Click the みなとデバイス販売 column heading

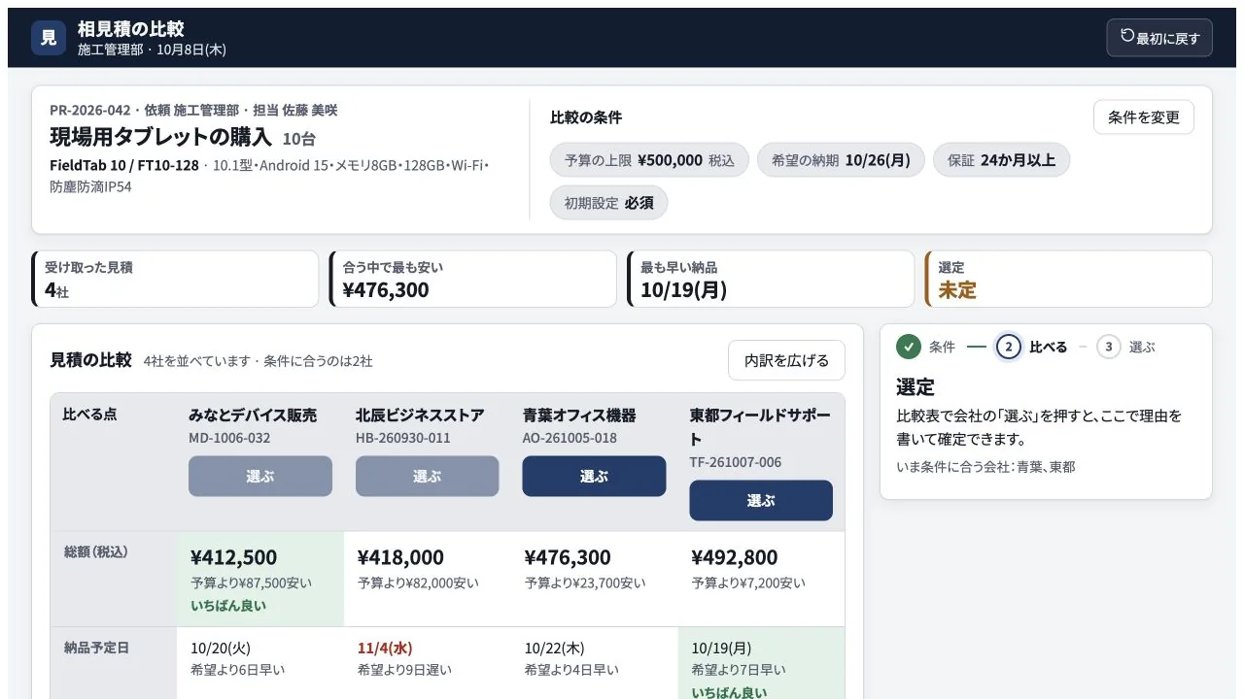[x=253, y=416]
